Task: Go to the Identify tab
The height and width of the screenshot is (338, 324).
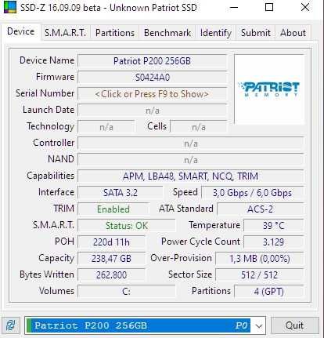Action: (x=216, y=33)
